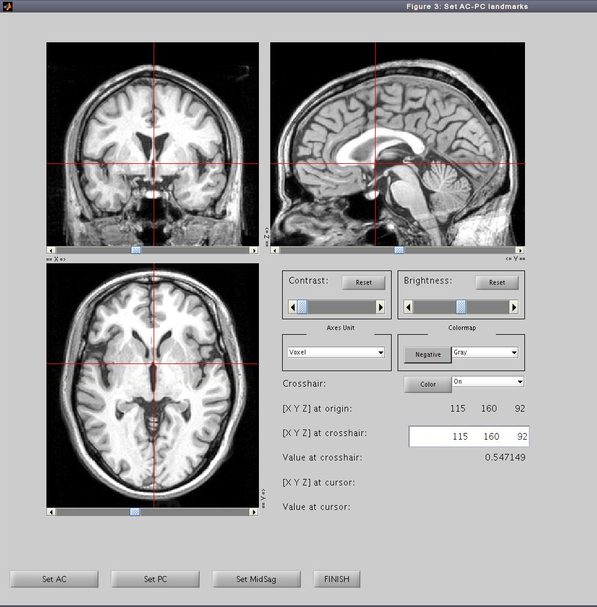This screenshot has width=597, height=607.
Task: Click the Brightness slider left arrow
Action: pos(408,307)
